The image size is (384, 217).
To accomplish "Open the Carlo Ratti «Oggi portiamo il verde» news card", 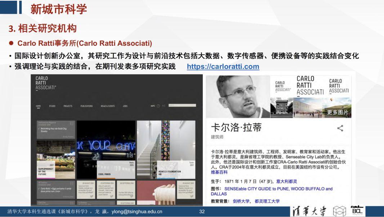I will (x=56, y=190).
